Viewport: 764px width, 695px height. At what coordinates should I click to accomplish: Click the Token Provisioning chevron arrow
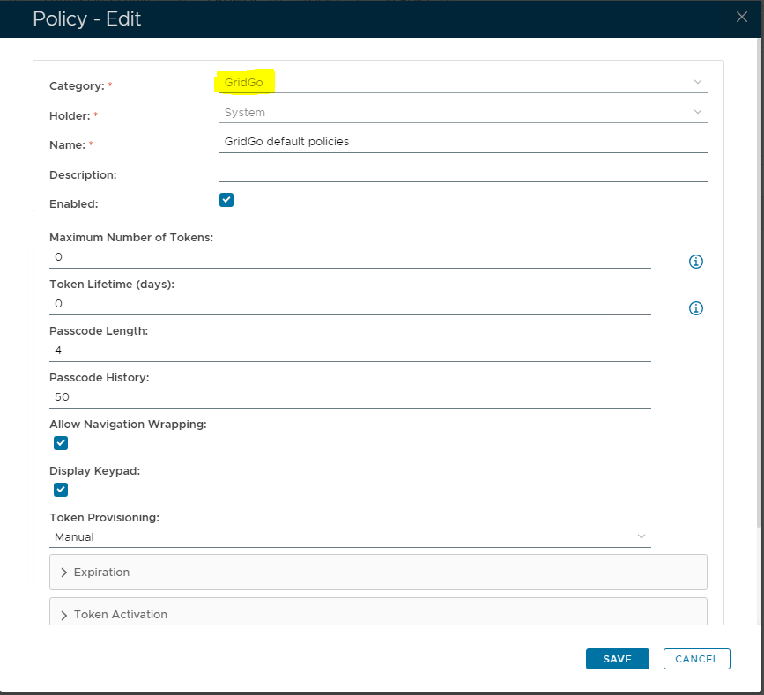tap(641, 536)
